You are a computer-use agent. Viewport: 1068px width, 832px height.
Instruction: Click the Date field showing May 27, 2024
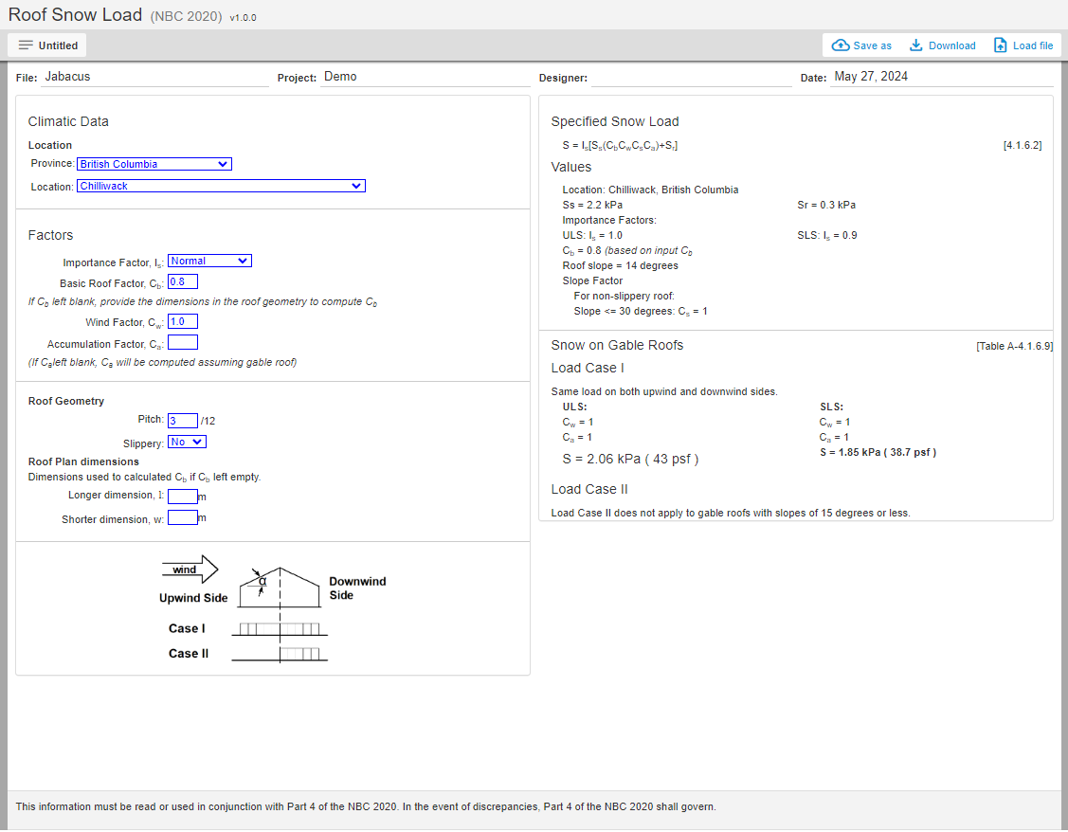pos(941,77)
